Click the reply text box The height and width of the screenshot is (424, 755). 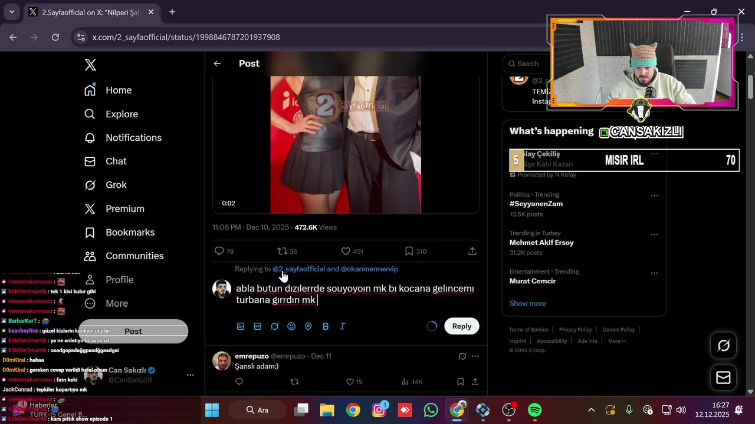tap(356, 294)
